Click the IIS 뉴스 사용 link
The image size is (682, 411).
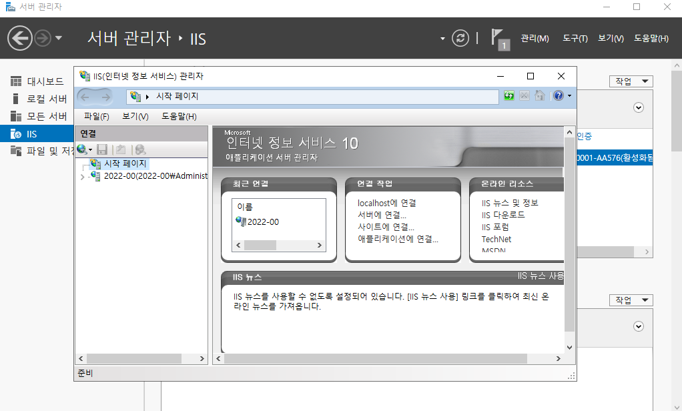(541, 276)
